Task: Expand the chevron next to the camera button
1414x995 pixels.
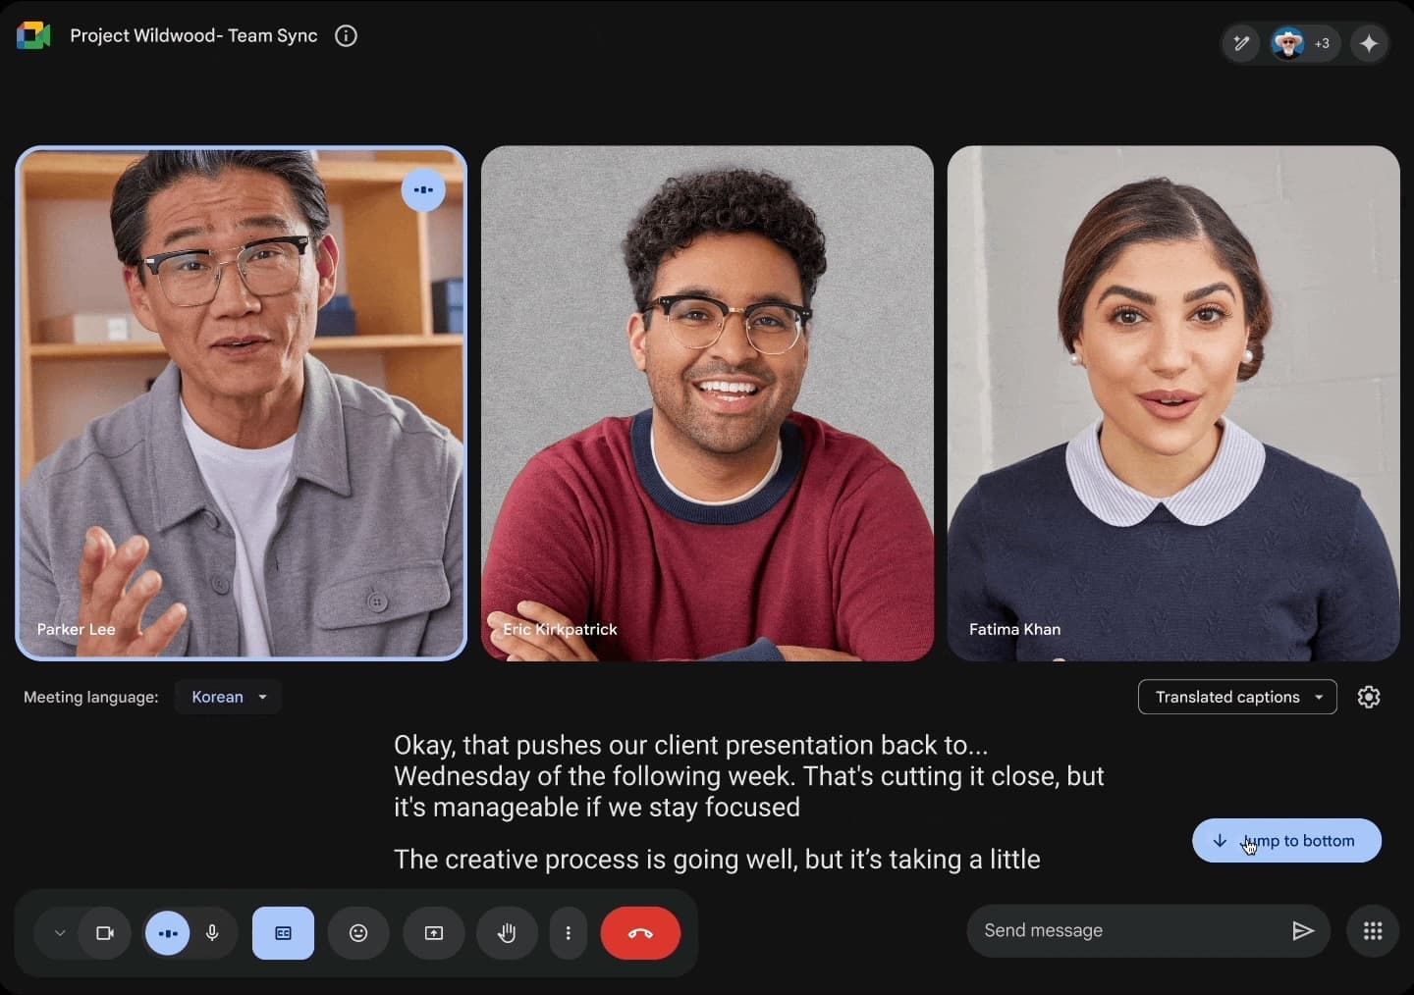Action: [60, 933]
